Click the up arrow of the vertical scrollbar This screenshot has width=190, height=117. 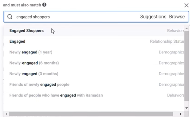[x=187, y=29]
